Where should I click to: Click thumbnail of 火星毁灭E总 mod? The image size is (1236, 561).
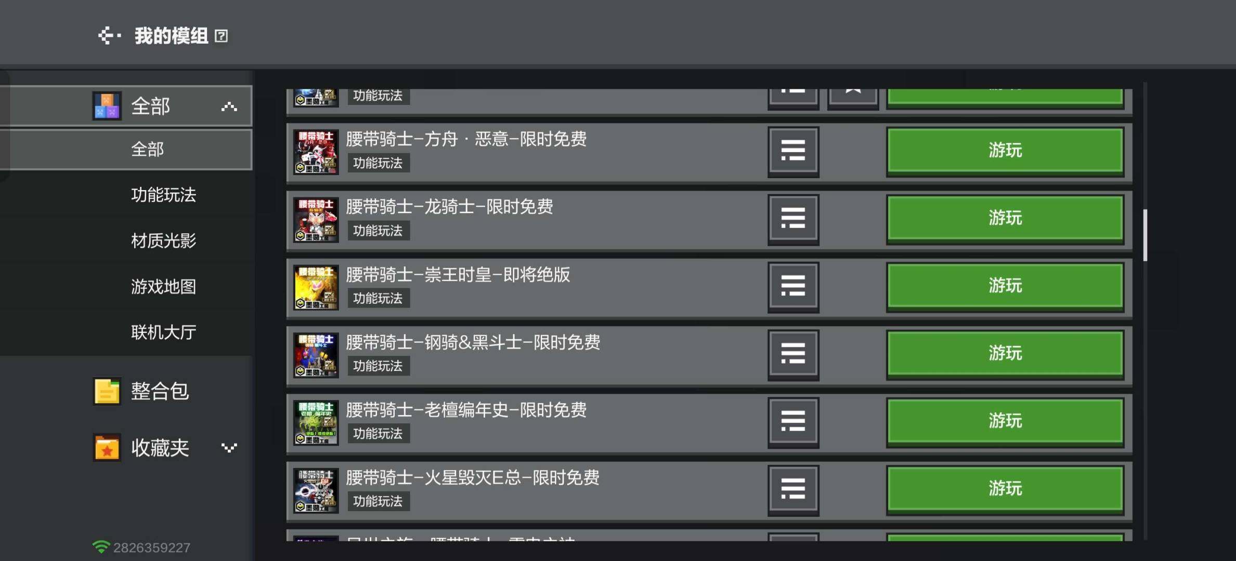[316, 490]
